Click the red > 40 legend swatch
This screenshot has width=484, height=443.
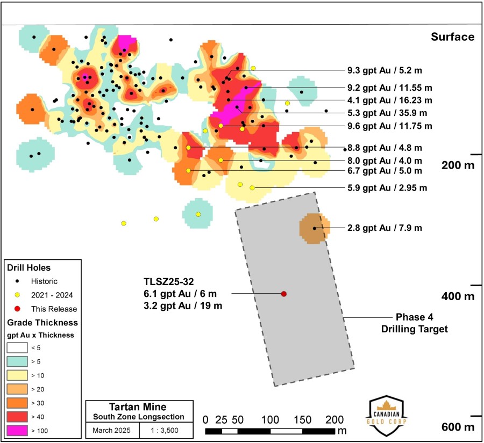coord(17,417)
